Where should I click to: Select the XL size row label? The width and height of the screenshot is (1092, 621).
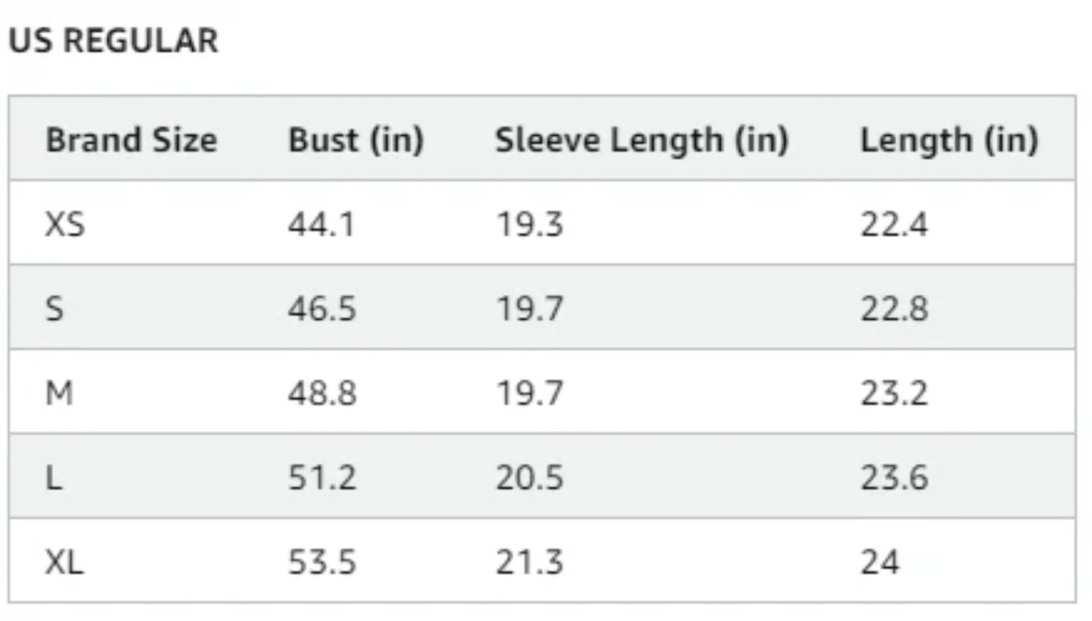(64, 562)
